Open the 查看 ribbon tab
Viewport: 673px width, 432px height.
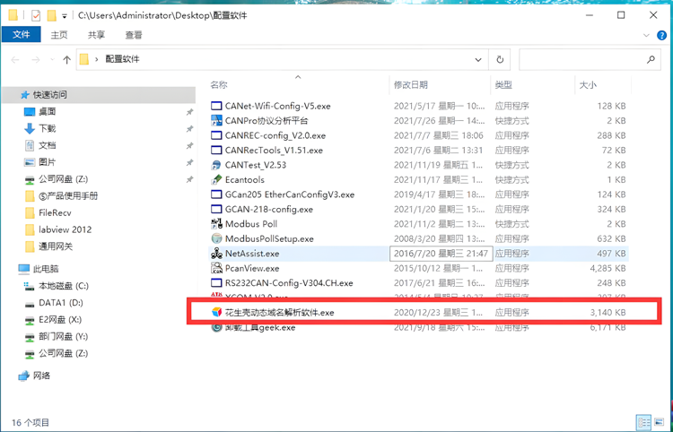click(134, 35)
